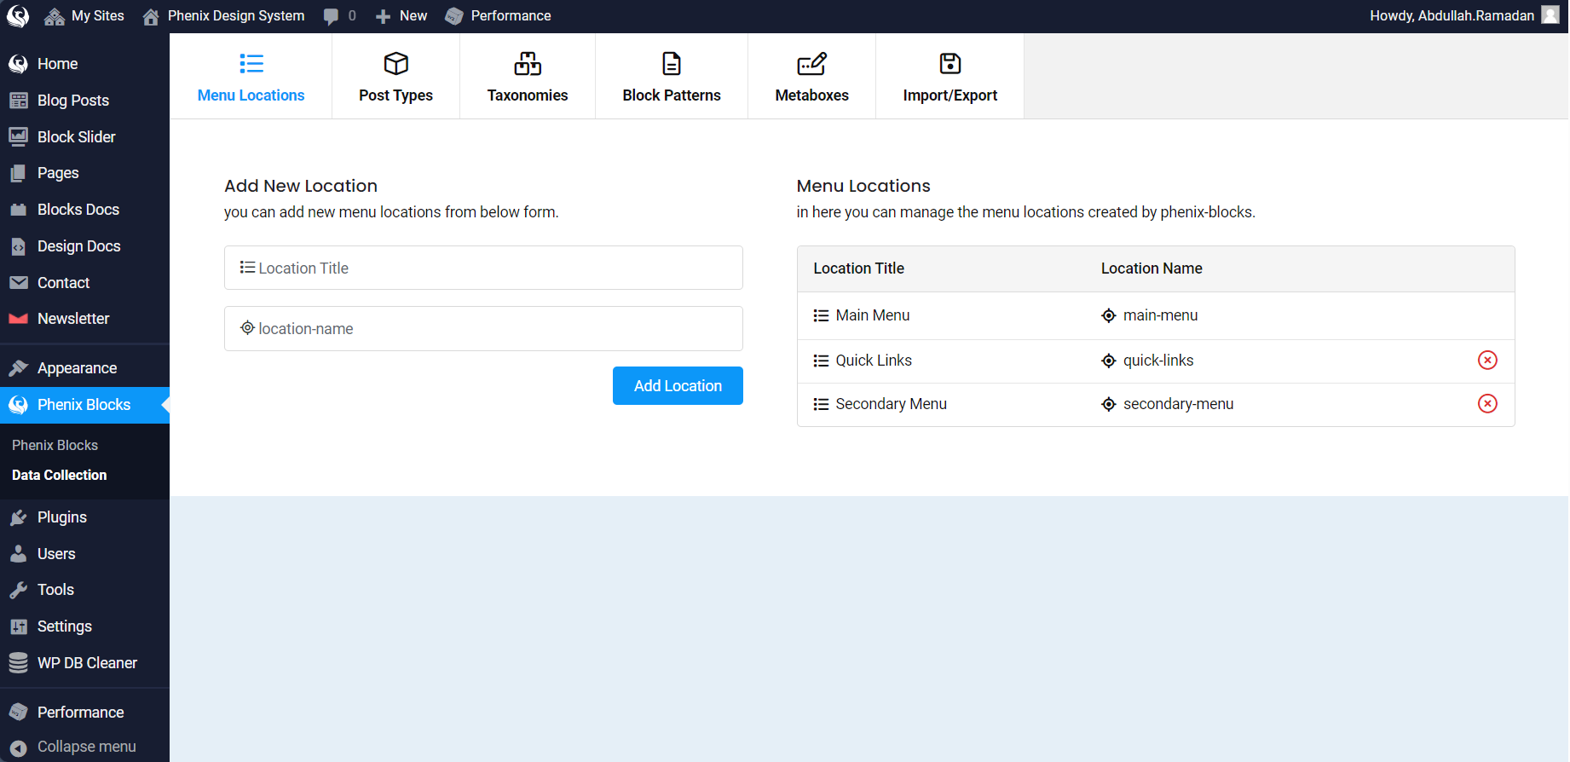The height and width of the screenshot is (762, 1570).
Task: Open the Post Types tab
Action: click(395, 76)
